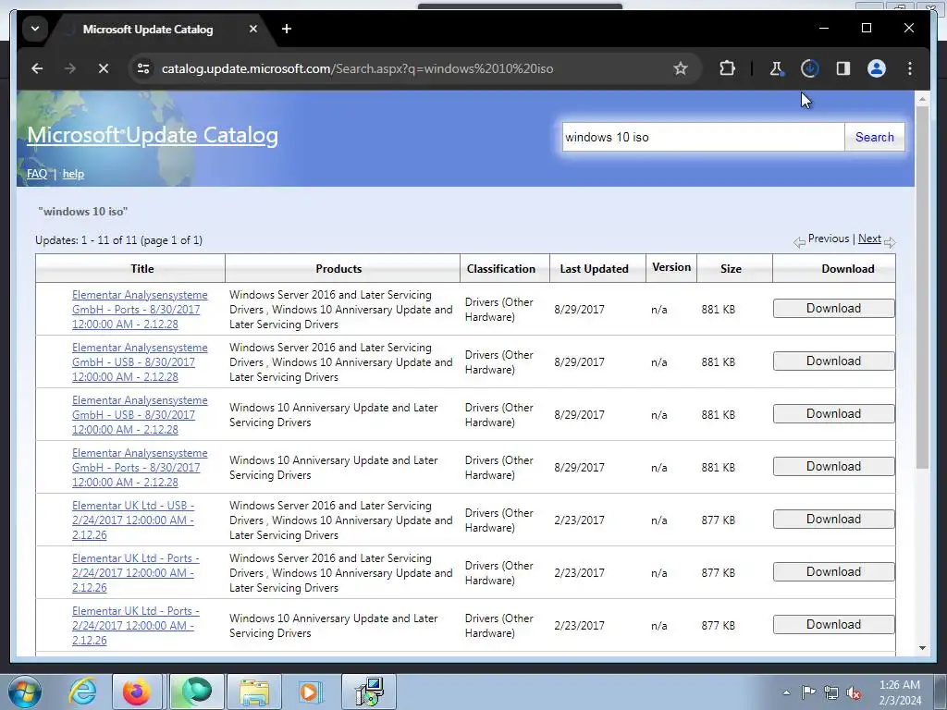Open the FAQ link
The height and width of the screenshot is (710, 947).
(37, 174)
